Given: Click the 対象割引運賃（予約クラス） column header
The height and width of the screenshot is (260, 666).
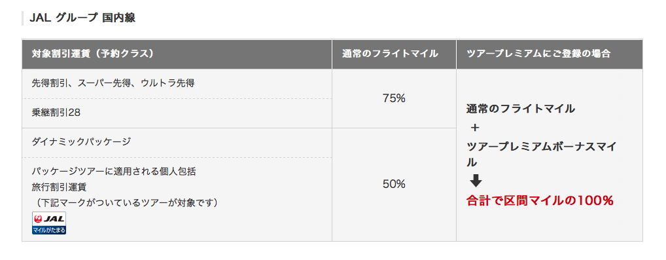Looking at the screenshot, I should pyautogui.click(x=177, y=54).
